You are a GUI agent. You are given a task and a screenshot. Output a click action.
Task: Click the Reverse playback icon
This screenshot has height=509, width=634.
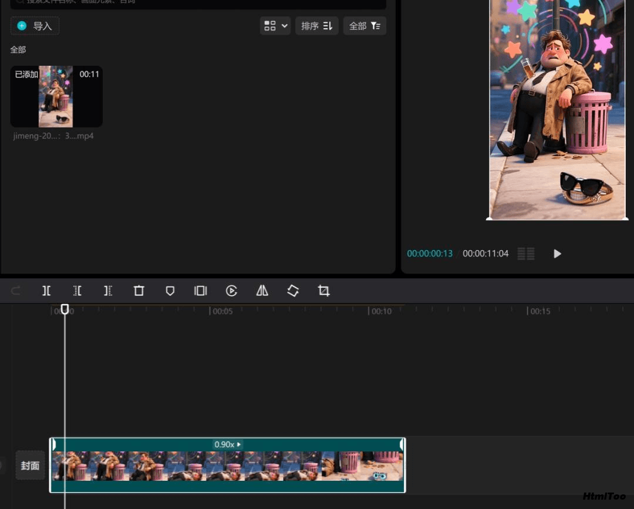(231, 291)
